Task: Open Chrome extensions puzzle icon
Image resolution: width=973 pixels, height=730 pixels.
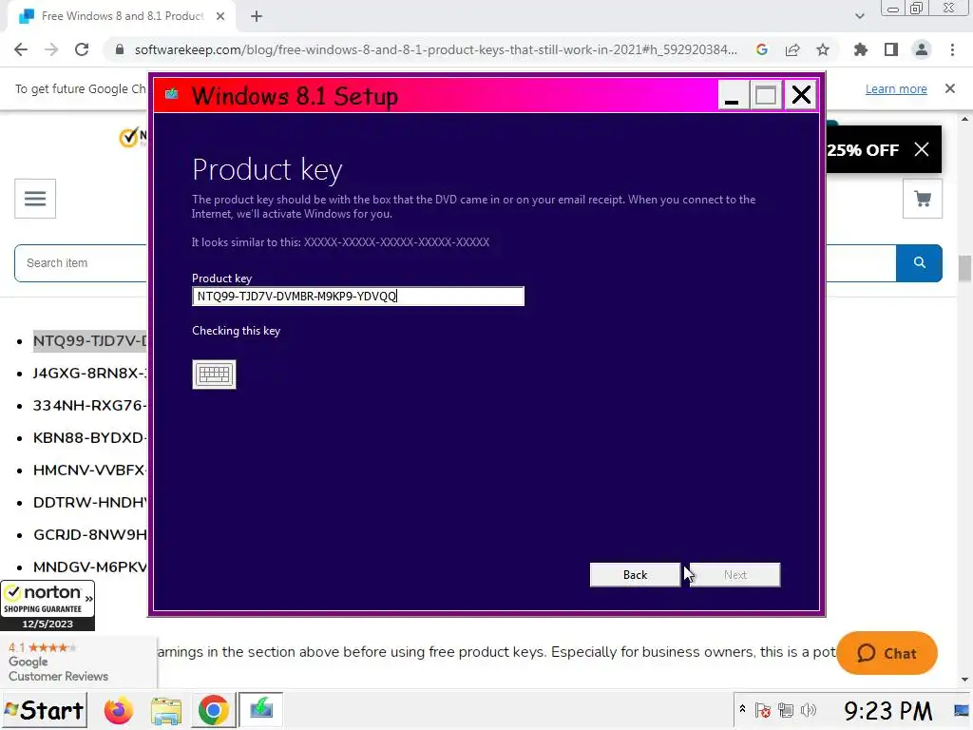Action: 861,49
